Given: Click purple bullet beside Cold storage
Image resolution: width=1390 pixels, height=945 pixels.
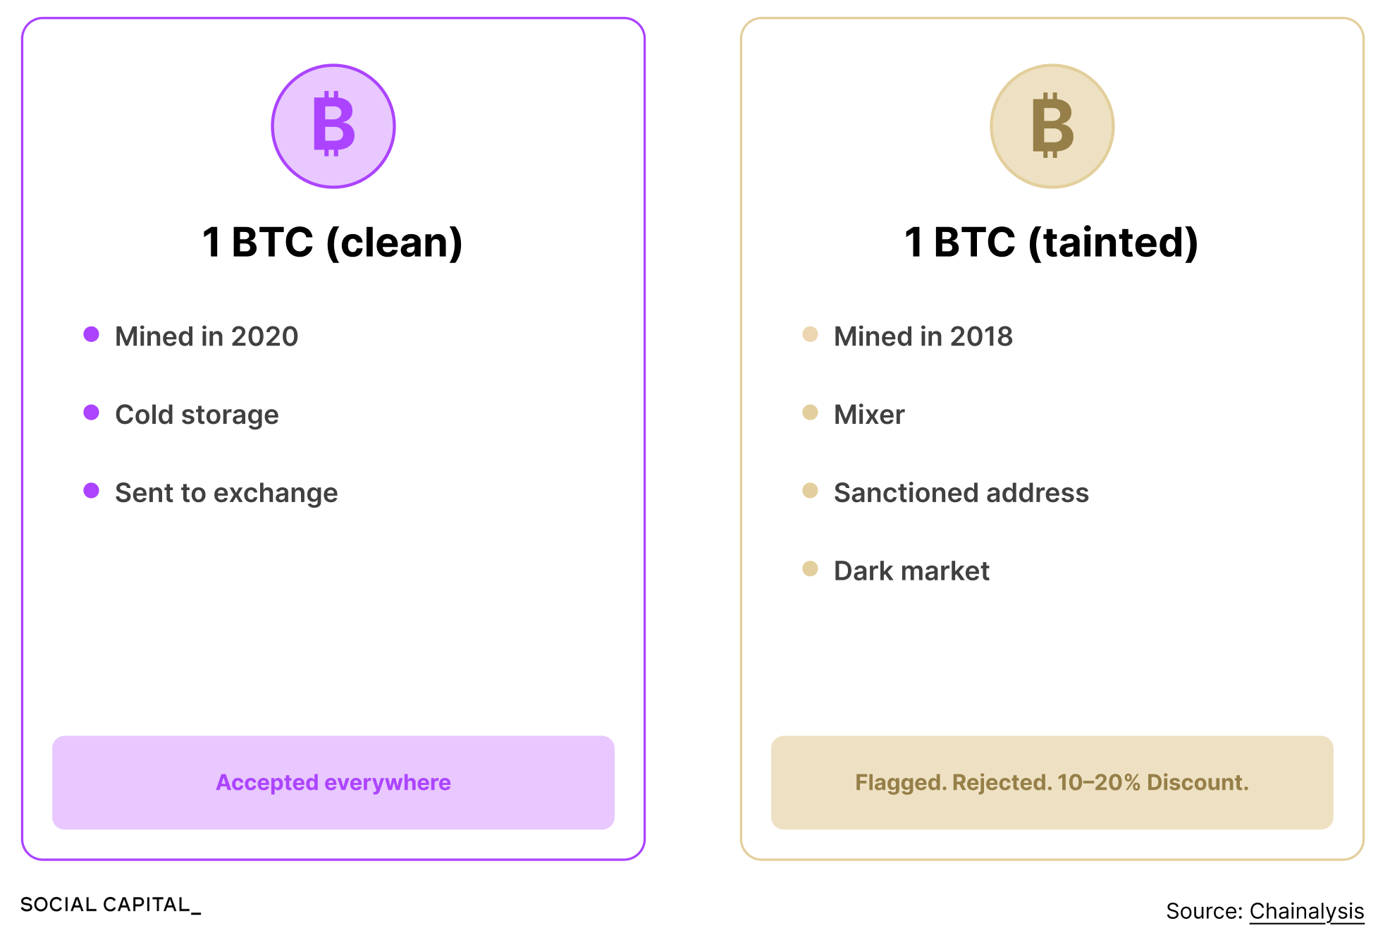Looking at the screenshot, I should click(91, 413).
